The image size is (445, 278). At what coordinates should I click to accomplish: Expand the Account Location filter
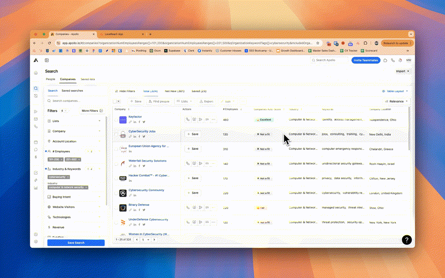coord(75,141)
